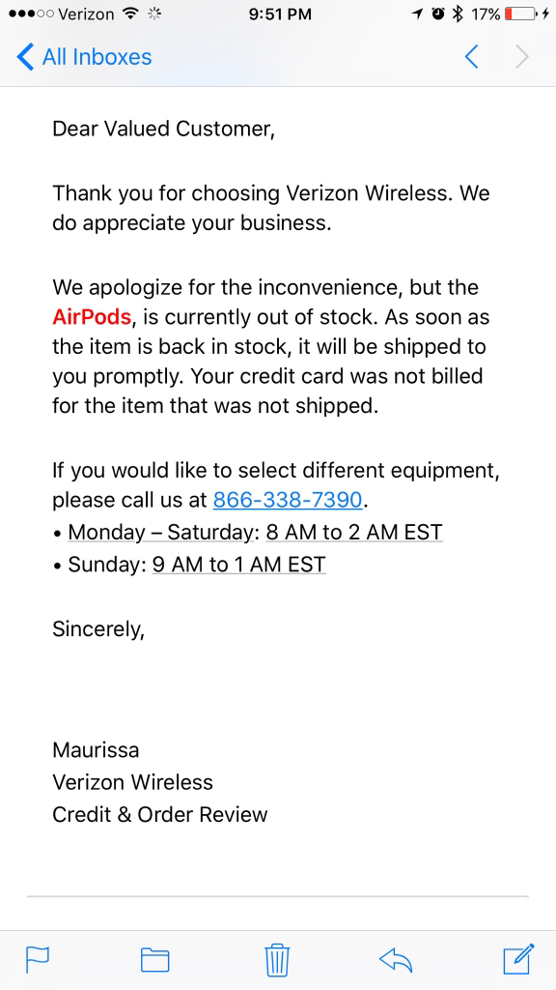Screen dimensions: 556x990
Task: Move message using the folder icon
Action: click(154, 960)
